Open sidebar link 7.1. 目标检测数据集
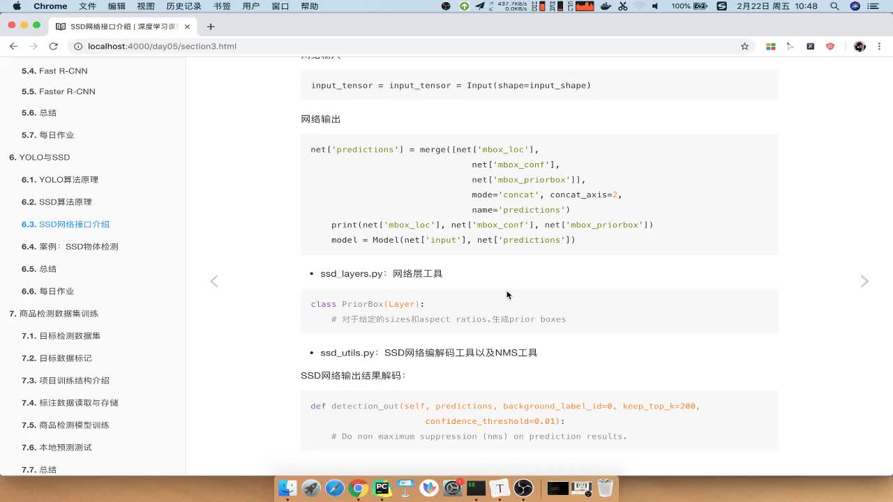Viewport: 893px width, 502px height. 61,336
